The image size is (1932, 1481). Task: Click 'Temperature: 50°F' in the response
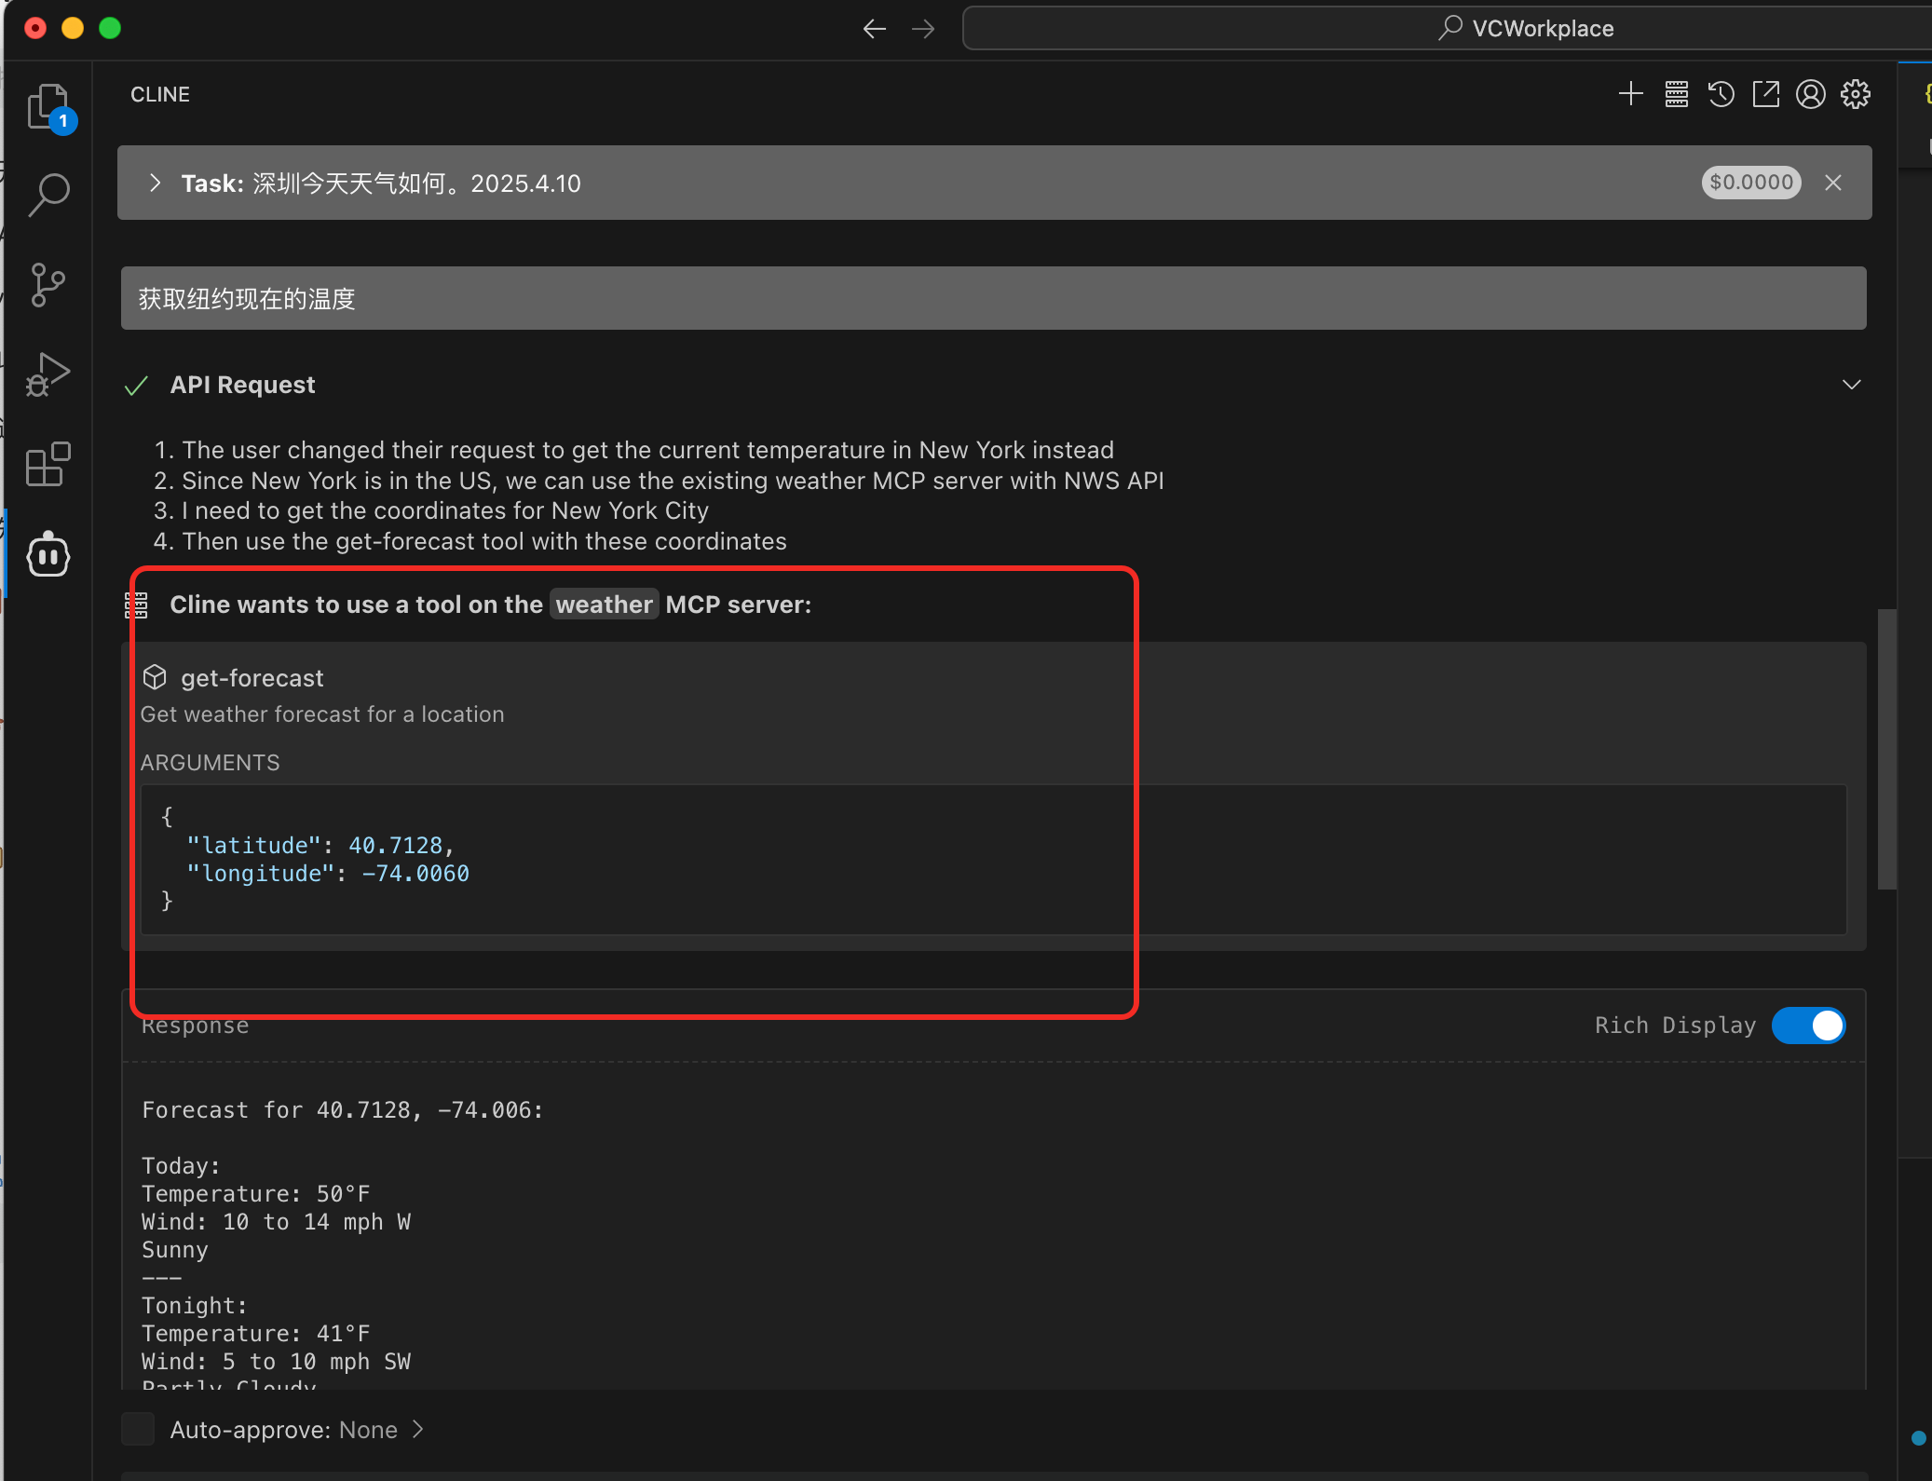[256, 1194]
